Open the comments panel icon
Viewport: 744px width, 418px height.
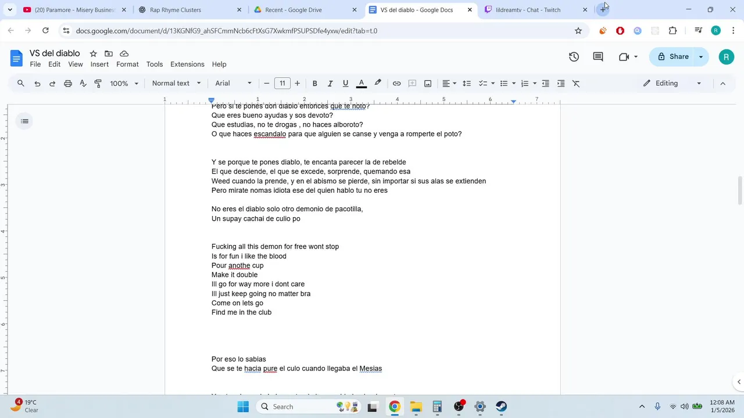(x=598, y=56)
